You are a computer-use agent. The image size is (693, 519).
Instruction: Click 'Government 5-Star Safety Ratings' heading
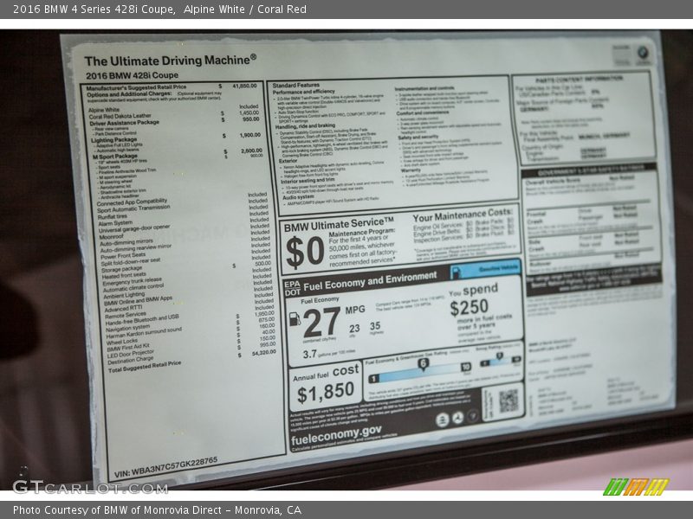(591, 171)
